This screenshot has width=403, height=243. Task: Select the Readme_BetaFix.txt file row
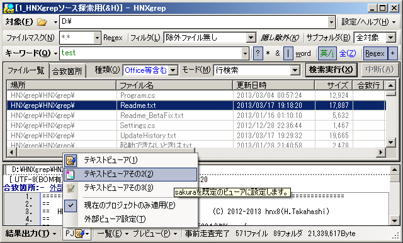tap(196, 116)
